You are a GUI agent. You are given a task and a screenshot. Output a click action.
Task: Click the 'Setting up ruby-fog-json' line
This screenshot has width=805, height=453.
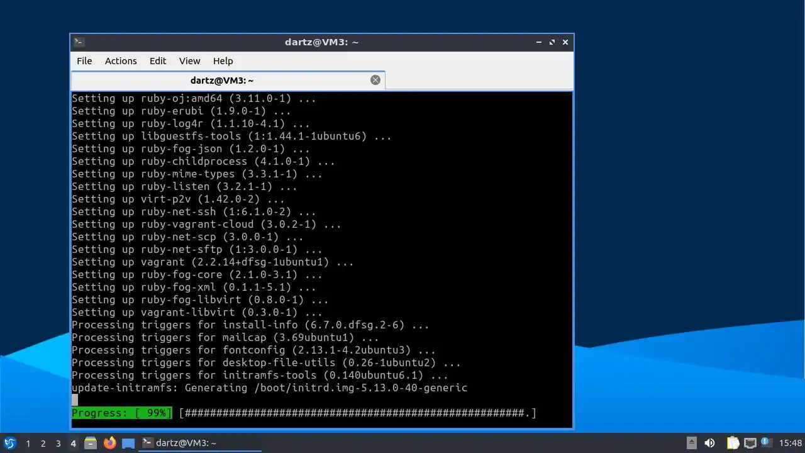191,148
